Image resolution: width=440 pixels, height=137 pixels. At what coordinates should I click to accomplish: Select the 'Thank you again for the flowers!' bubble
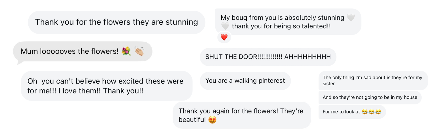click(x=241, y=115)
